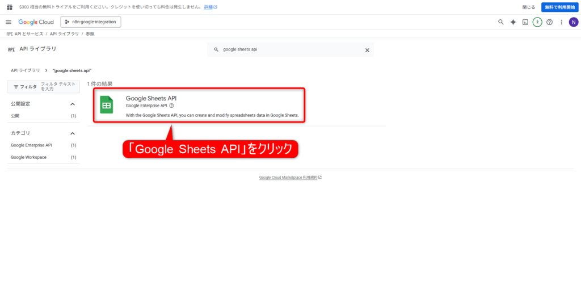581x290 pixels.
Task: Click the 無料で利用開始 button
Action: [x=559, y=7]
